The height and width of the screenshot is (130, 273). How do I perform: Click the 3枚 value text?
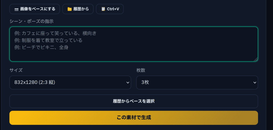click(x=145, y=83)
